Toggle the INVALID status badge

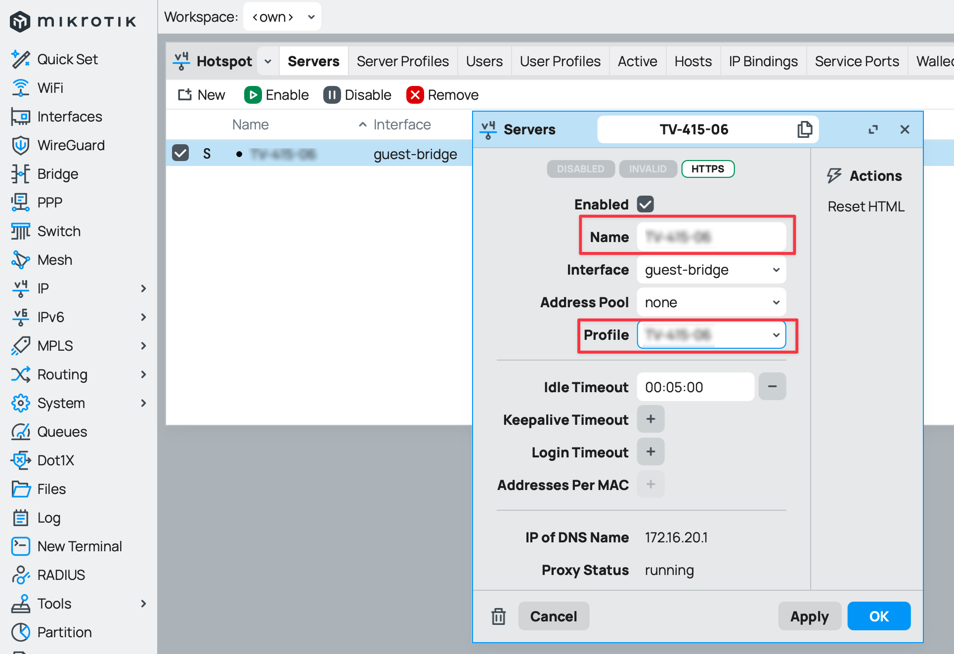648,169
